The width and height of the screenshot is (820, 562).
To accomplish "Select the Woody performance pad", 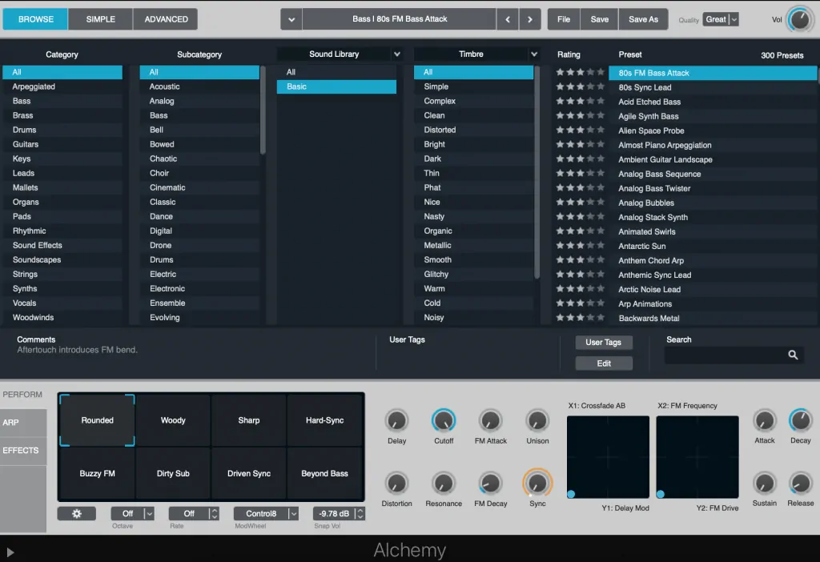I will (173, 420).
